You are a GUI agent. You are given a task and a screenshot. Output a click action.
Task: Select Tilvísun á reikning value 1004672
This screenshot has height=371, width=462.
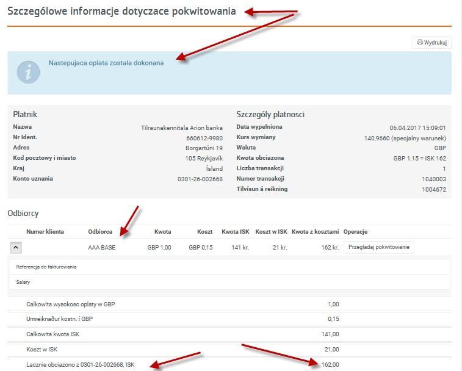point(434,190)
